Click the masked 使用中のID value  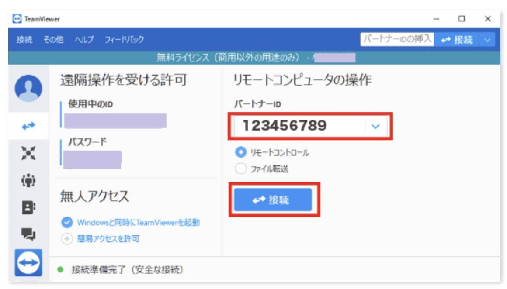coord(115,121)
